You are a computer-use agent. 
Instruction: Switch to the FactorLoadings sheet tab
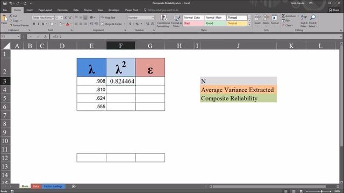pyautogui.click(x=53, y=187)
